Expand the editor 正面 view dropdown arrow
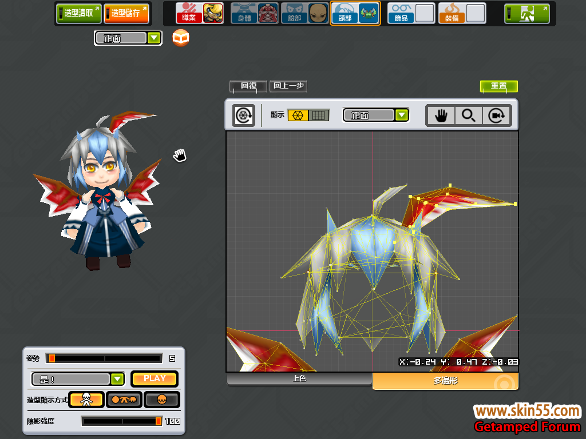This screenshot has height=439, width=586. click(x=402, y=115)
